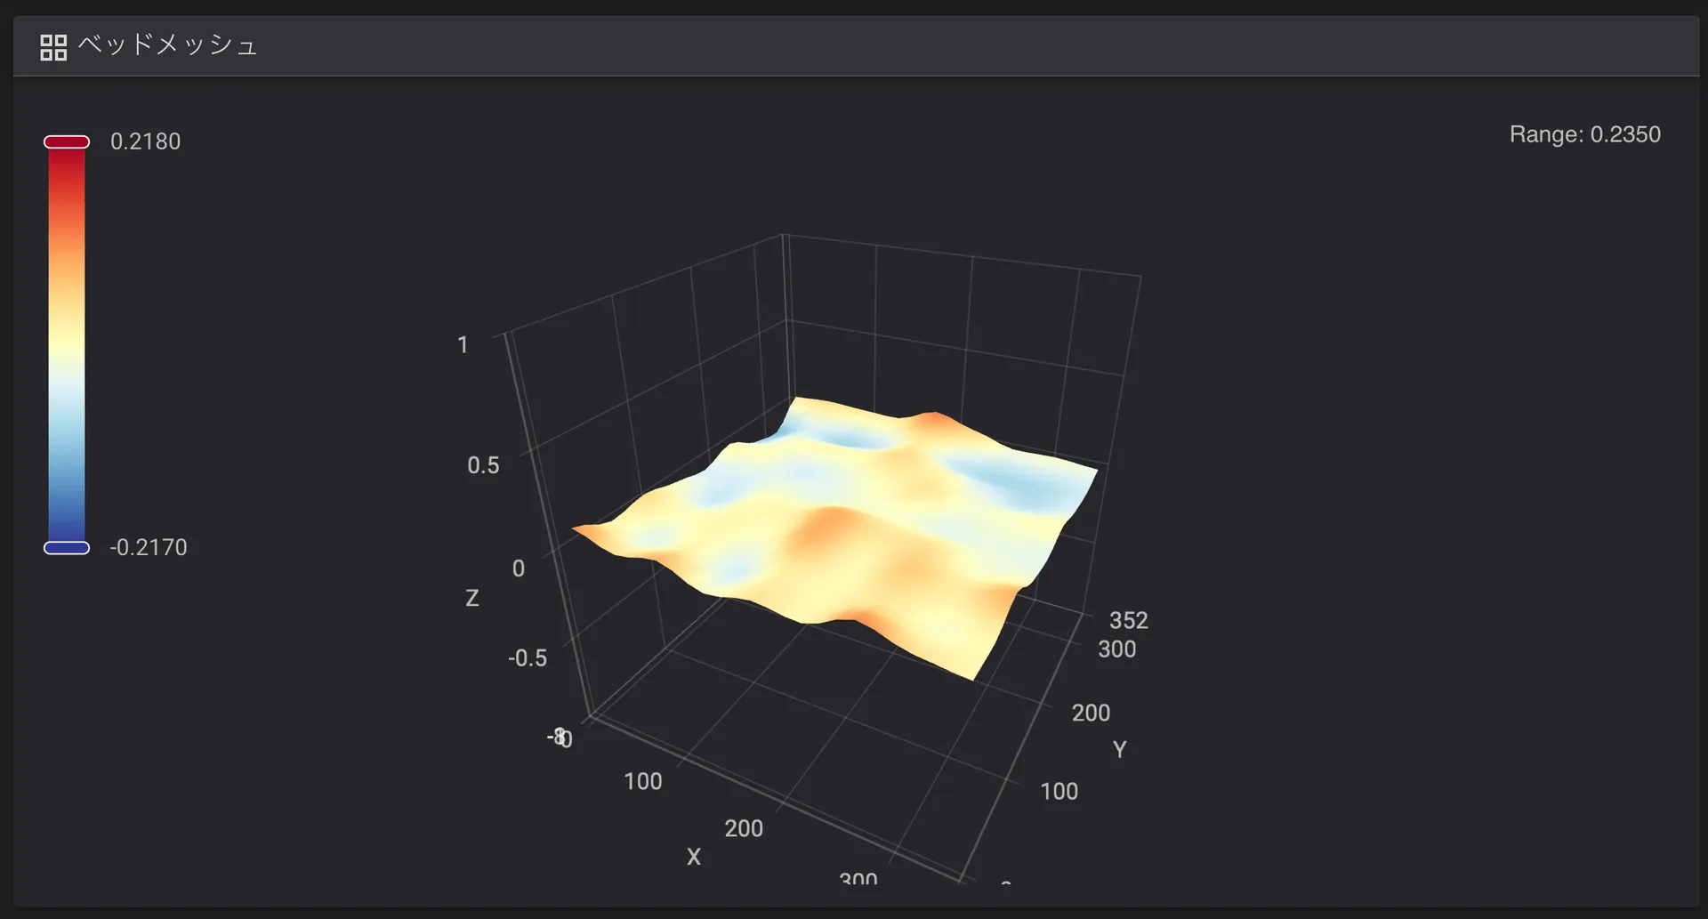Click the Y axis tick labeled 200
1708x919 pixels.
pyautogui.click(x=1091, y=713)
